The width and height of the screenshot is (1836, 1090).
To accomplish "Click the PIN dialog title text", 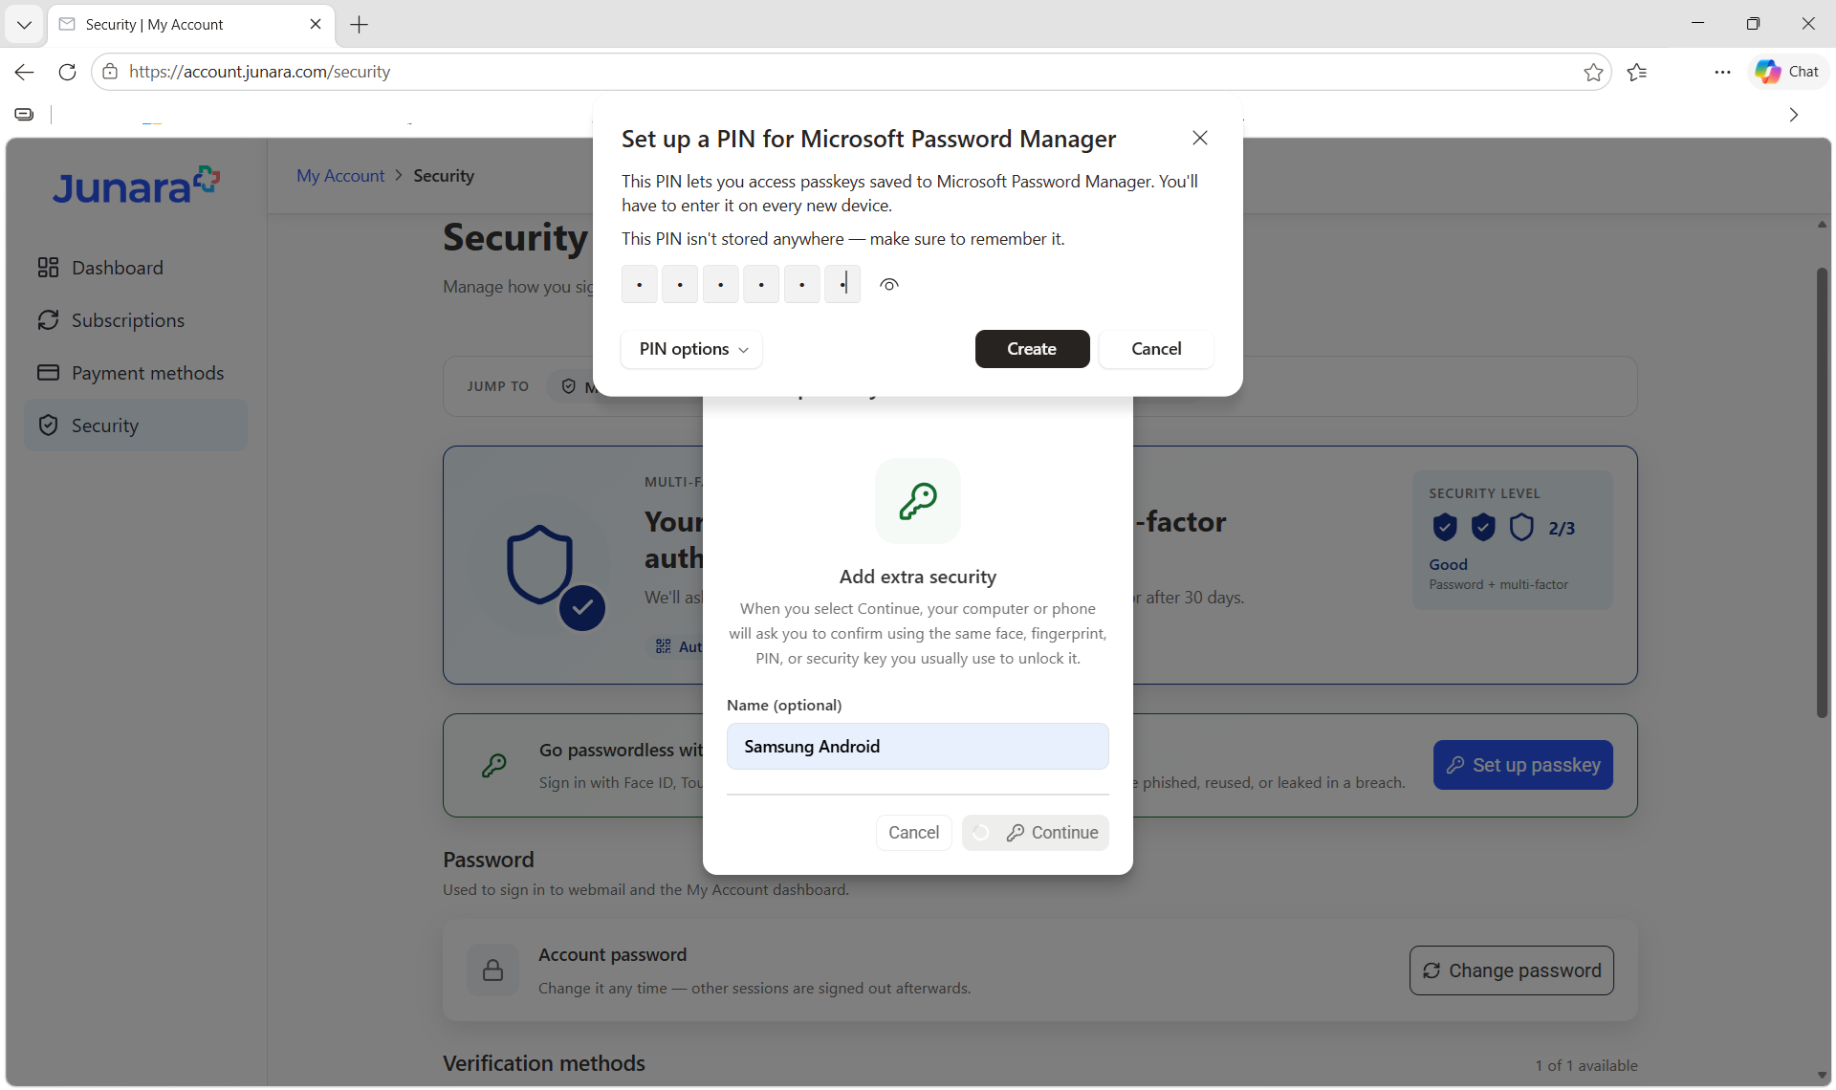I will [868, 139].
